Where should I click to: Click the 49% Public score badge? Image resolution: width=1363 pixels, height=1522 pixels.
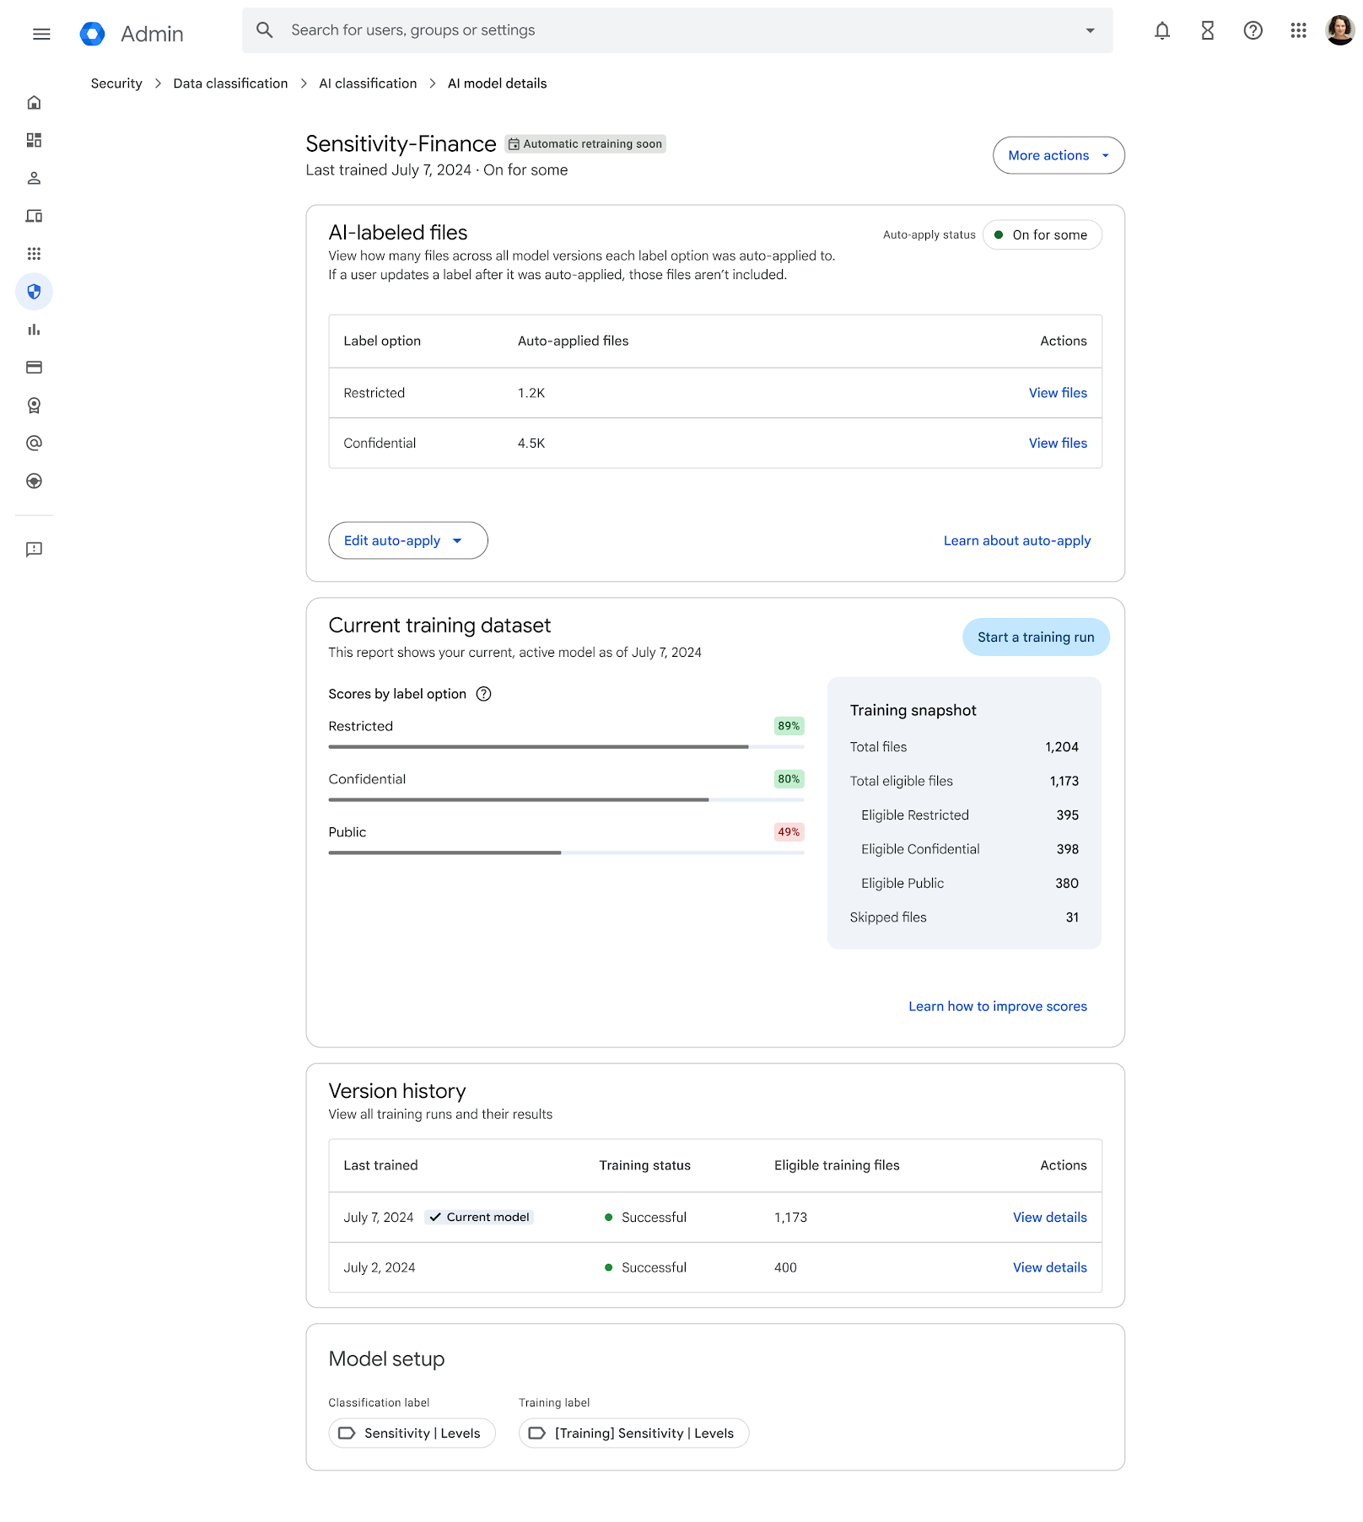[x=789, y=832]
